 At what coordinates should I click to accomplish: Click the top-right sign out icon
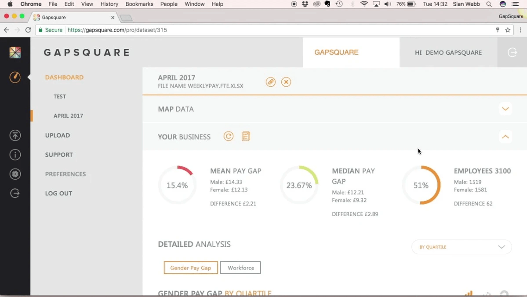coord(512,52)
